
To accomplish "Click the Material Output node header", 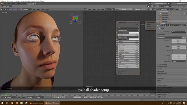I will pos(150,22).
